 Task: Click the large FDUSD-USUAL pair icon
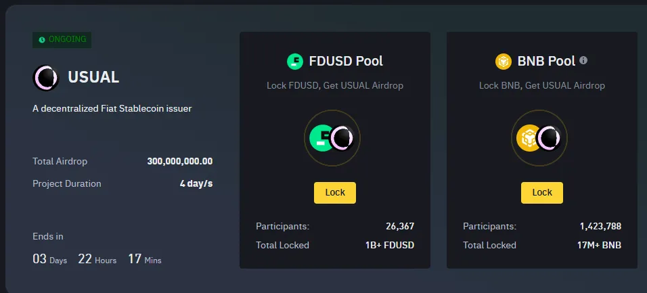point(332,138)
